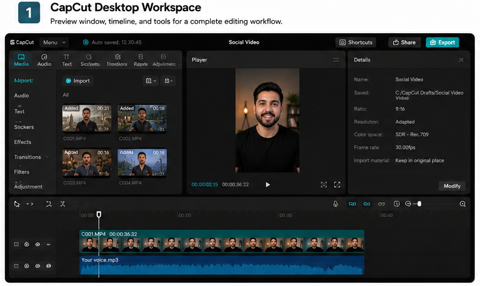The height and width of the screenshot is (286, 480).
Task: Click the playhead marker on the timeline ruler
Action: (x=99, y=214)
